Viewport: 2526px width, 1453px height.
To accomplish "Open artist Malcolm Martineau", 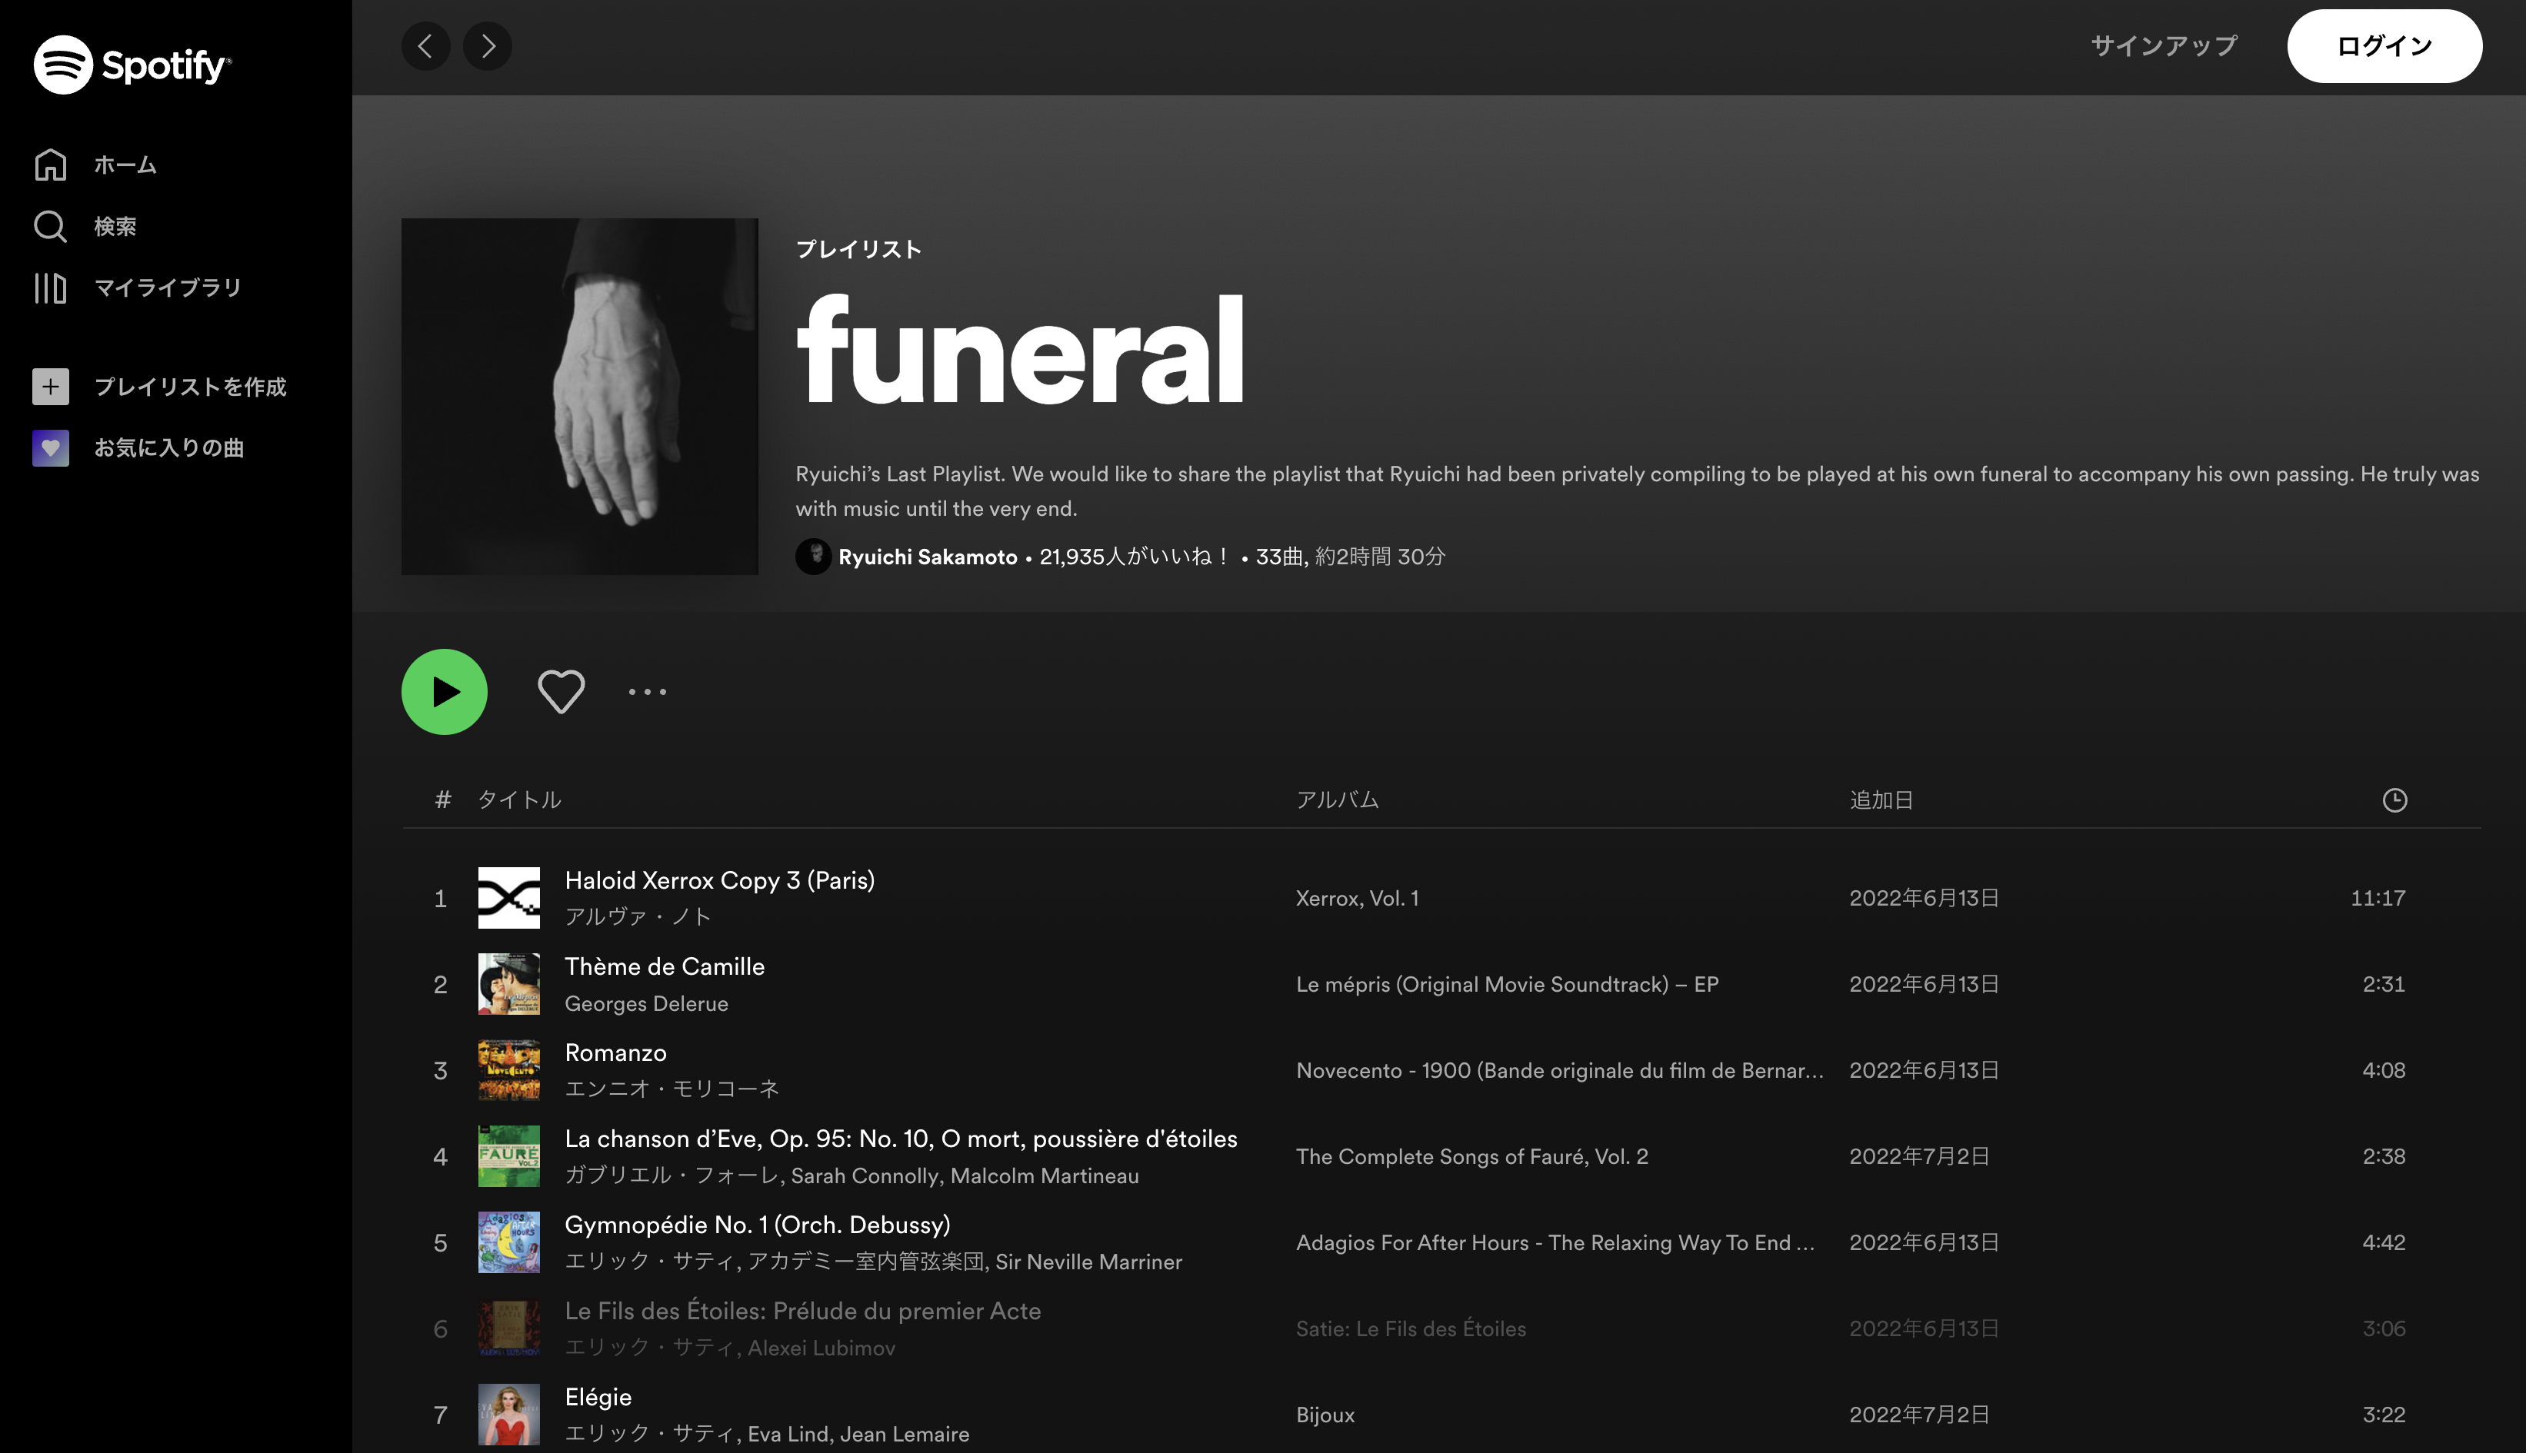I will point(1045,1175).
